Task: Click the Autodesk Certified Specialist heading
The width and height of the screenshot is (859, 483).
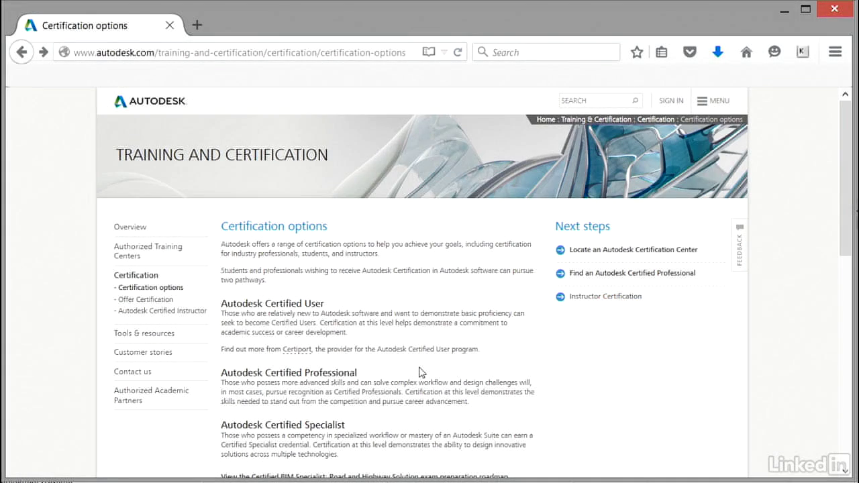Action: (283, 425)
